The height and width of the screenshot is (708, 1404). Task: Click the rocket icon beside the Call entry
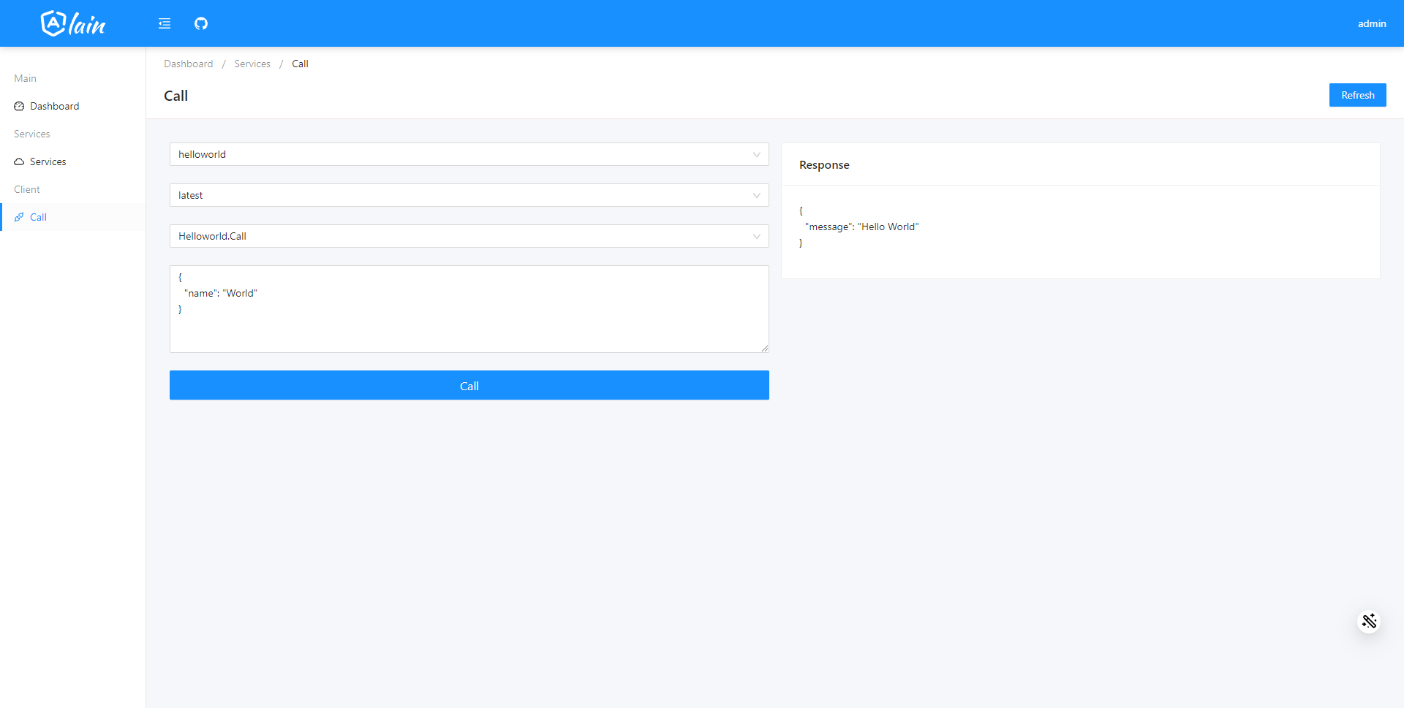click(19, 216)
